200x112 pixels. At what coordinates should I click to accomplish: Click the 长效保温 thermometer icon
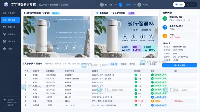point(134,37)
